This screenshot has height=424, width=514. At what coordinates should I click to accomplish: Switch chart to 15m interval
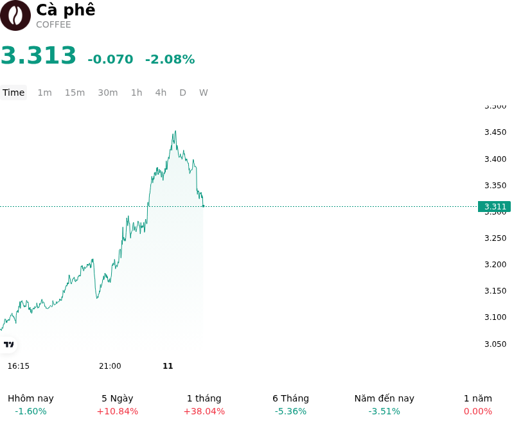(75, 93)
